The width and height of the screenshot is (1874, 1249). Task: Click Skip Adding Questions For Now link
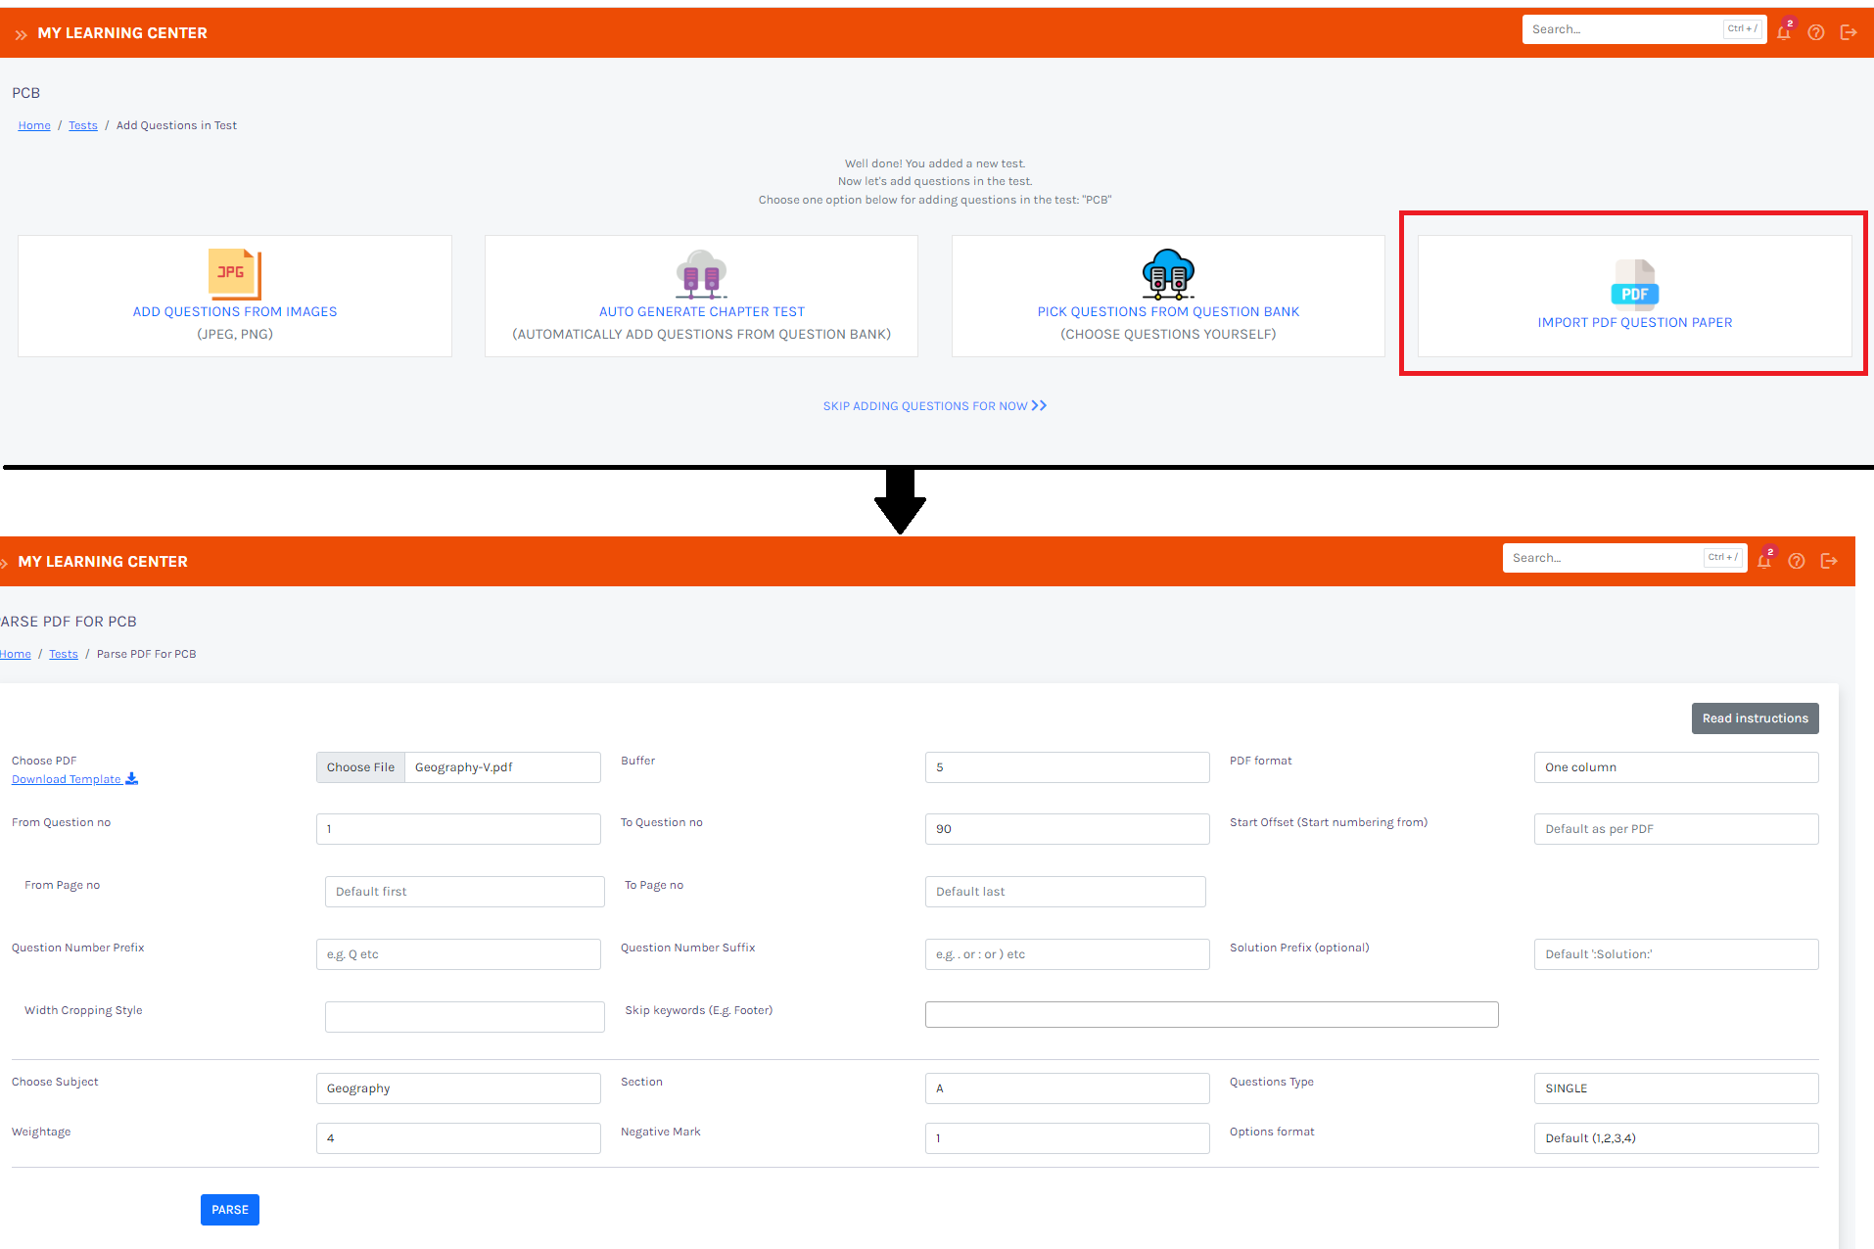click(x=934, y=406)
